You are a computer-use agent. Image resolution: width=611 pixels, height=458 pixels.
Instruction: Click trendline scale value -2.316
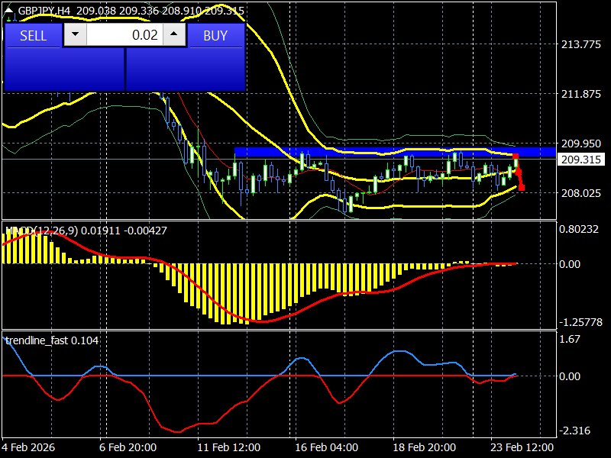(575, 431)
